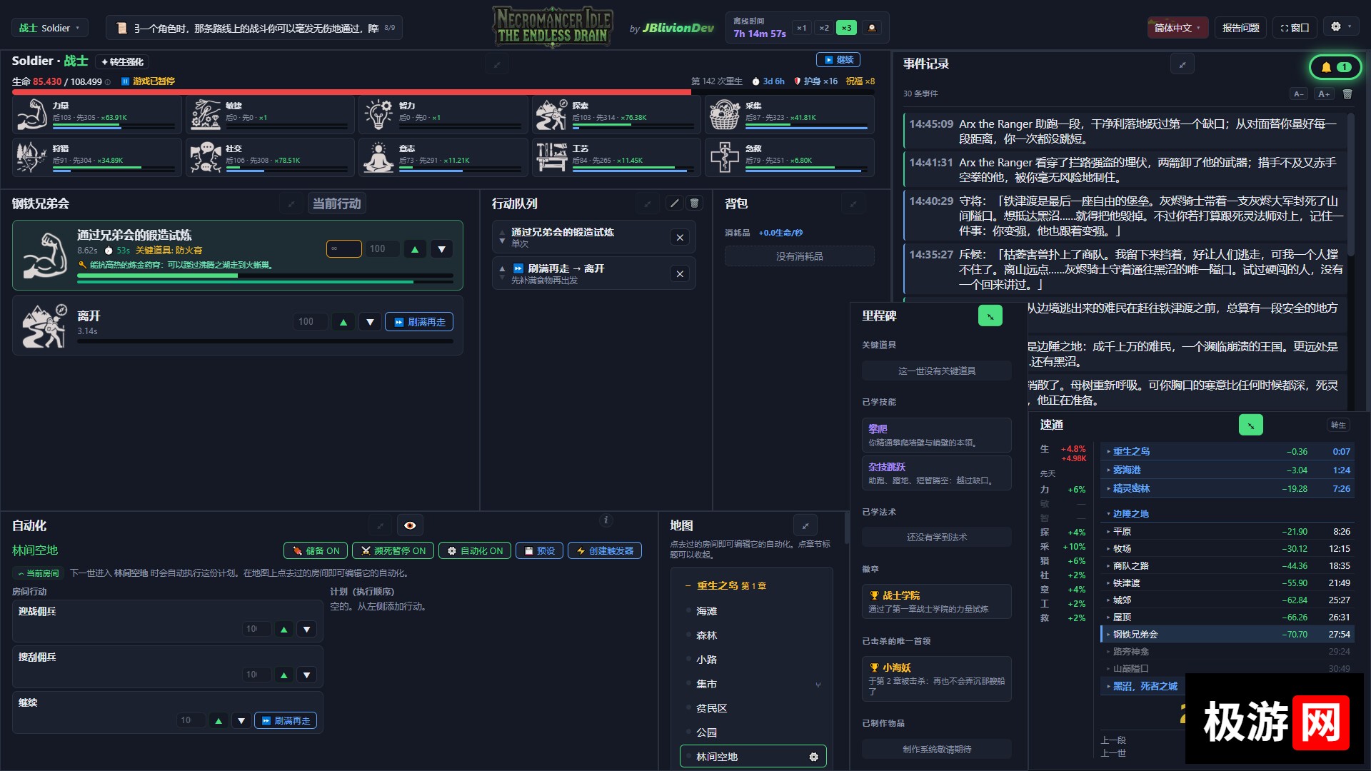Image resolution: width=1371 pixels, height=771 pixels.
Task: Open 林间空地 room settings gear
Action: (x=813, y=757)
